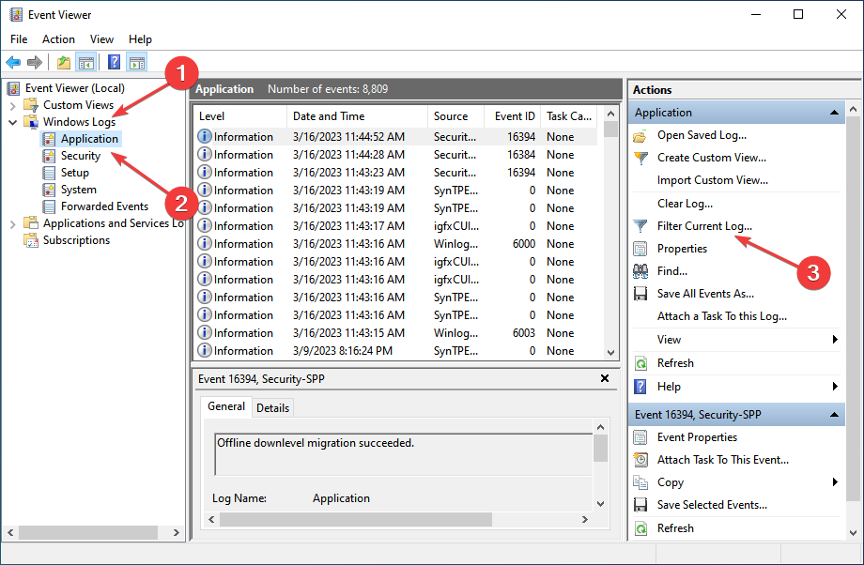The width and height of the screenshot is (864, 565).
Task: Click the Setup log icon in tree
Action: coord(49,173)
